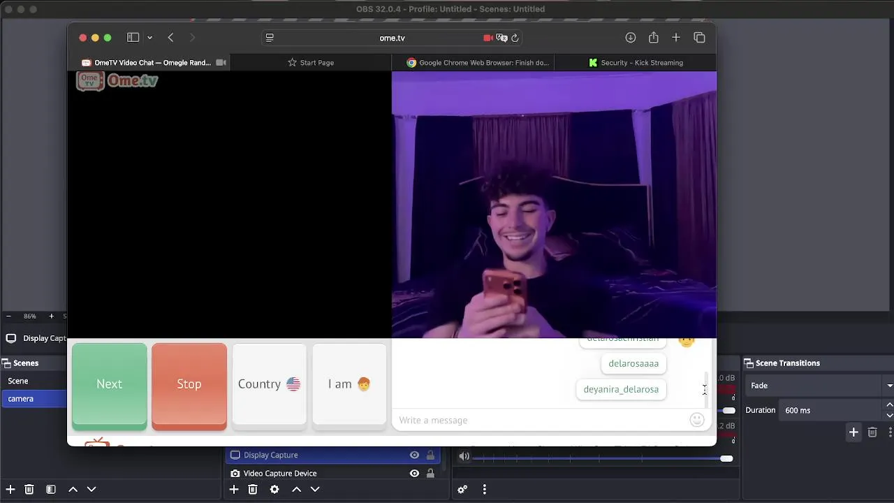Open scene filters in Scenes toolbar
The image size is (894, 503).
click(x=51, y=490)
